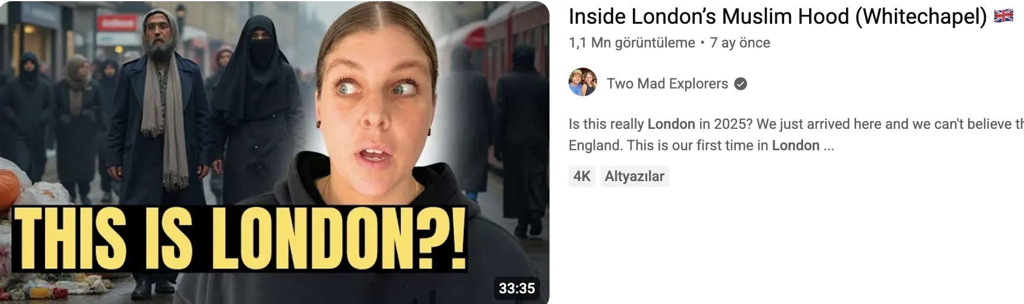Open description starting Is this really London
Image resolution: width=1024 pixels, height=304 pixels.
click(x=796, y=135)
